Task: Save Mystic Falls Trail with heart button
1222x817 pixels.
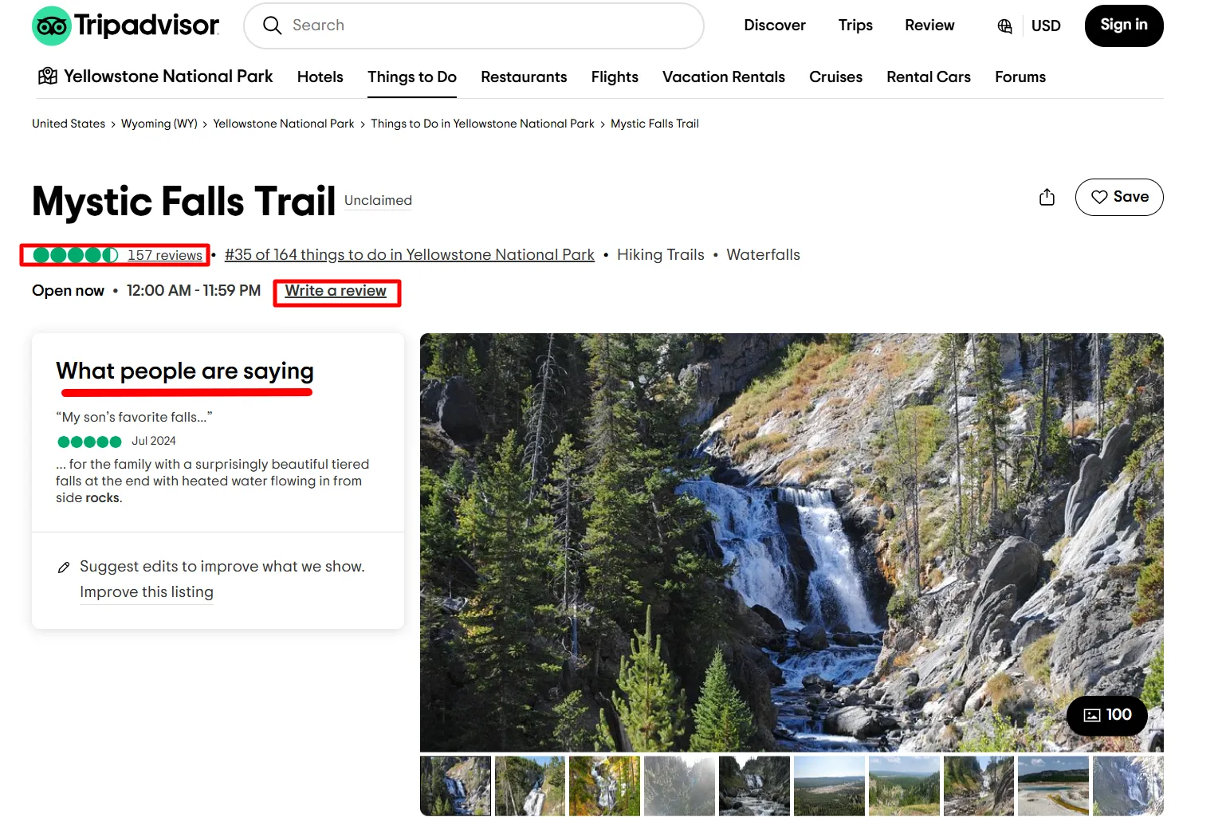Action: coord(1118,198)
